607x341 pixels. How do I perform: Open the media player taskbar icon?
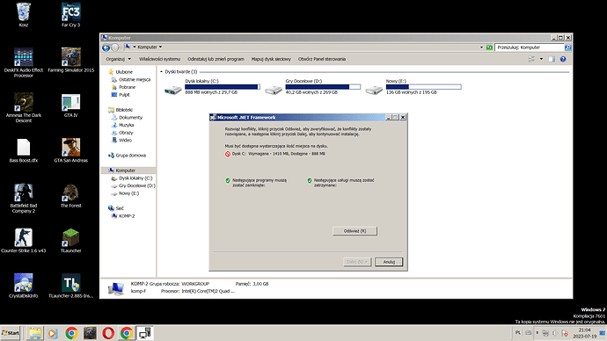pyautogui.click(x=53, y=333)
